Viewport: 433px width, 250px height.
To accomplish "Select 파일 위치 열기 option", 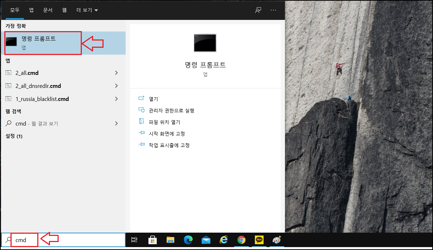I will point(164,122).
